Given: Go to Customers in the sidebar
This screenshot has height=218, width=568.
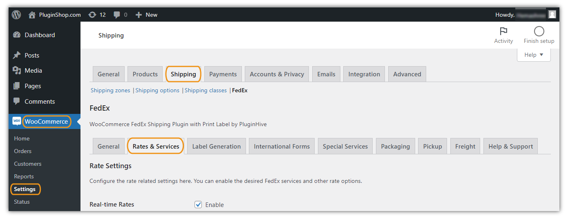Looking at the screenshot, I should 28,164.
